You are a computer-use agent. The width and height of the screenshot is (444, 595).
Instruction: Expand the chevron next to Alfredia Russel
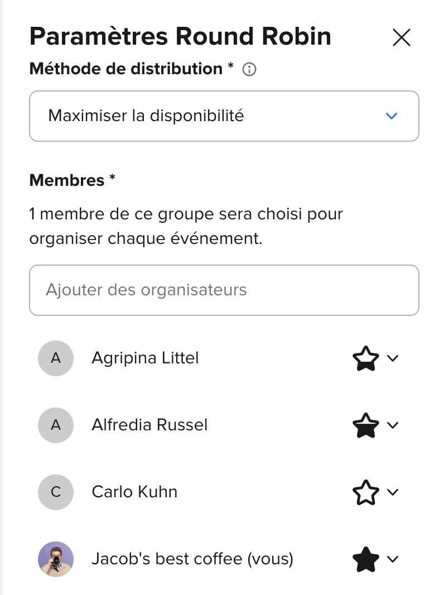393,425
